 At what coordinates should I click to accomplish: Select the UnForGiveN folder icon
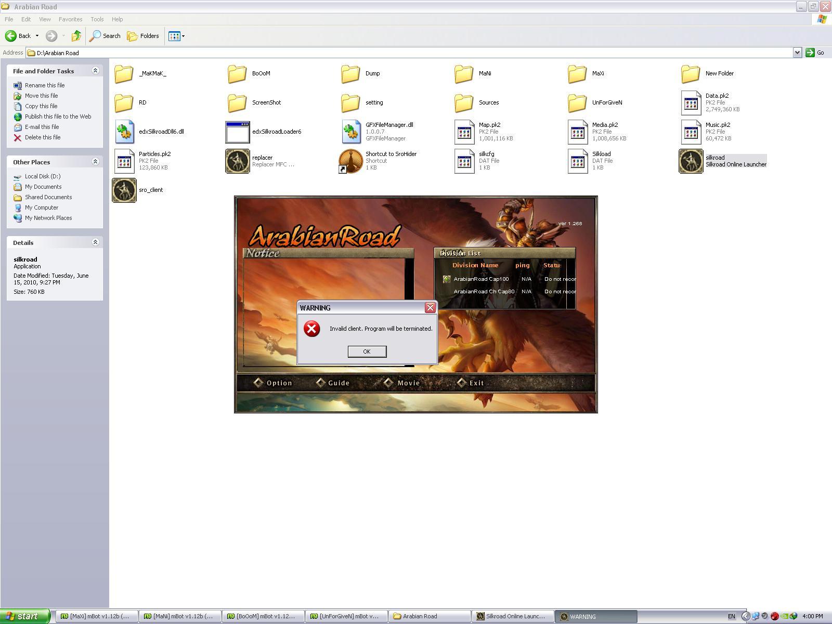point(577,103)
